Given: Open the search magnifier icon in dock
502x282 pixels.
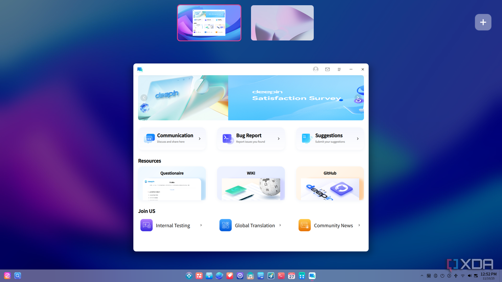Looking at the screenshot, I should click(18, 276).
